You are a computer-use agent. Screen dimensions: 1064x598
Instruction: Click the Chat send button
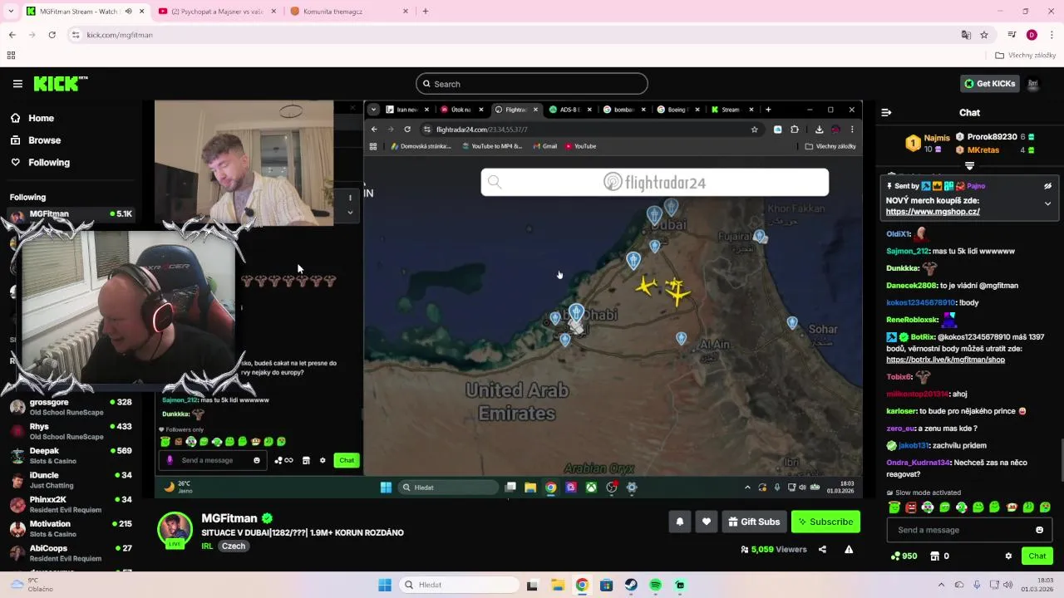point(1037,556)
